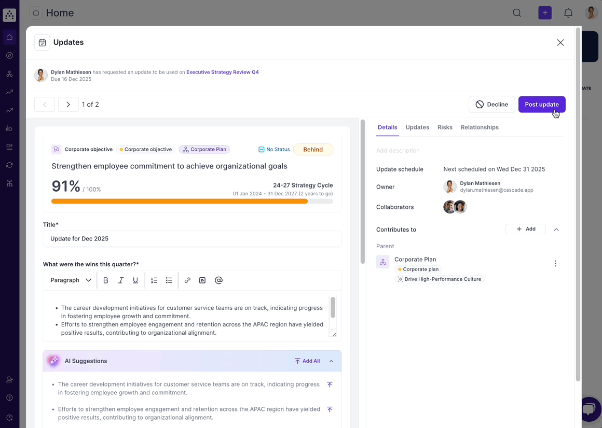Decline the update request
This screenshot has width=602, height=428.
(x=491, y=105)
